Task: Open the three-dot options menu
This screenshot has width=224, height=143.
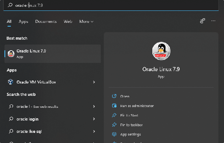Action: tap(213, 21)
